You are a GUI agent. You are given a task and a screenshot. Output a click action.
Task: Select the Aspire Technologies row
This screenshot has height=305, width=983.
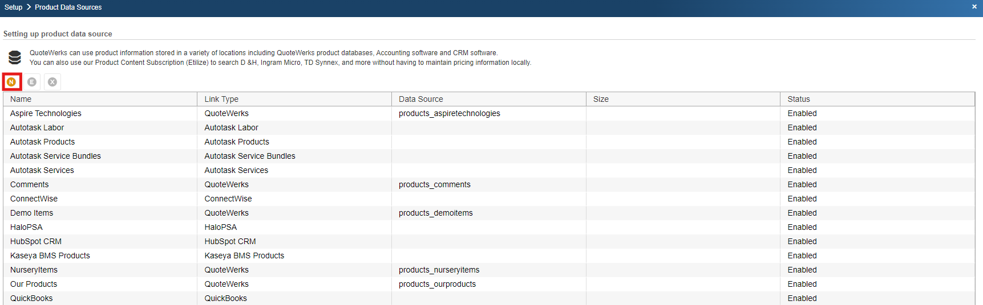[x=46, y=113]
